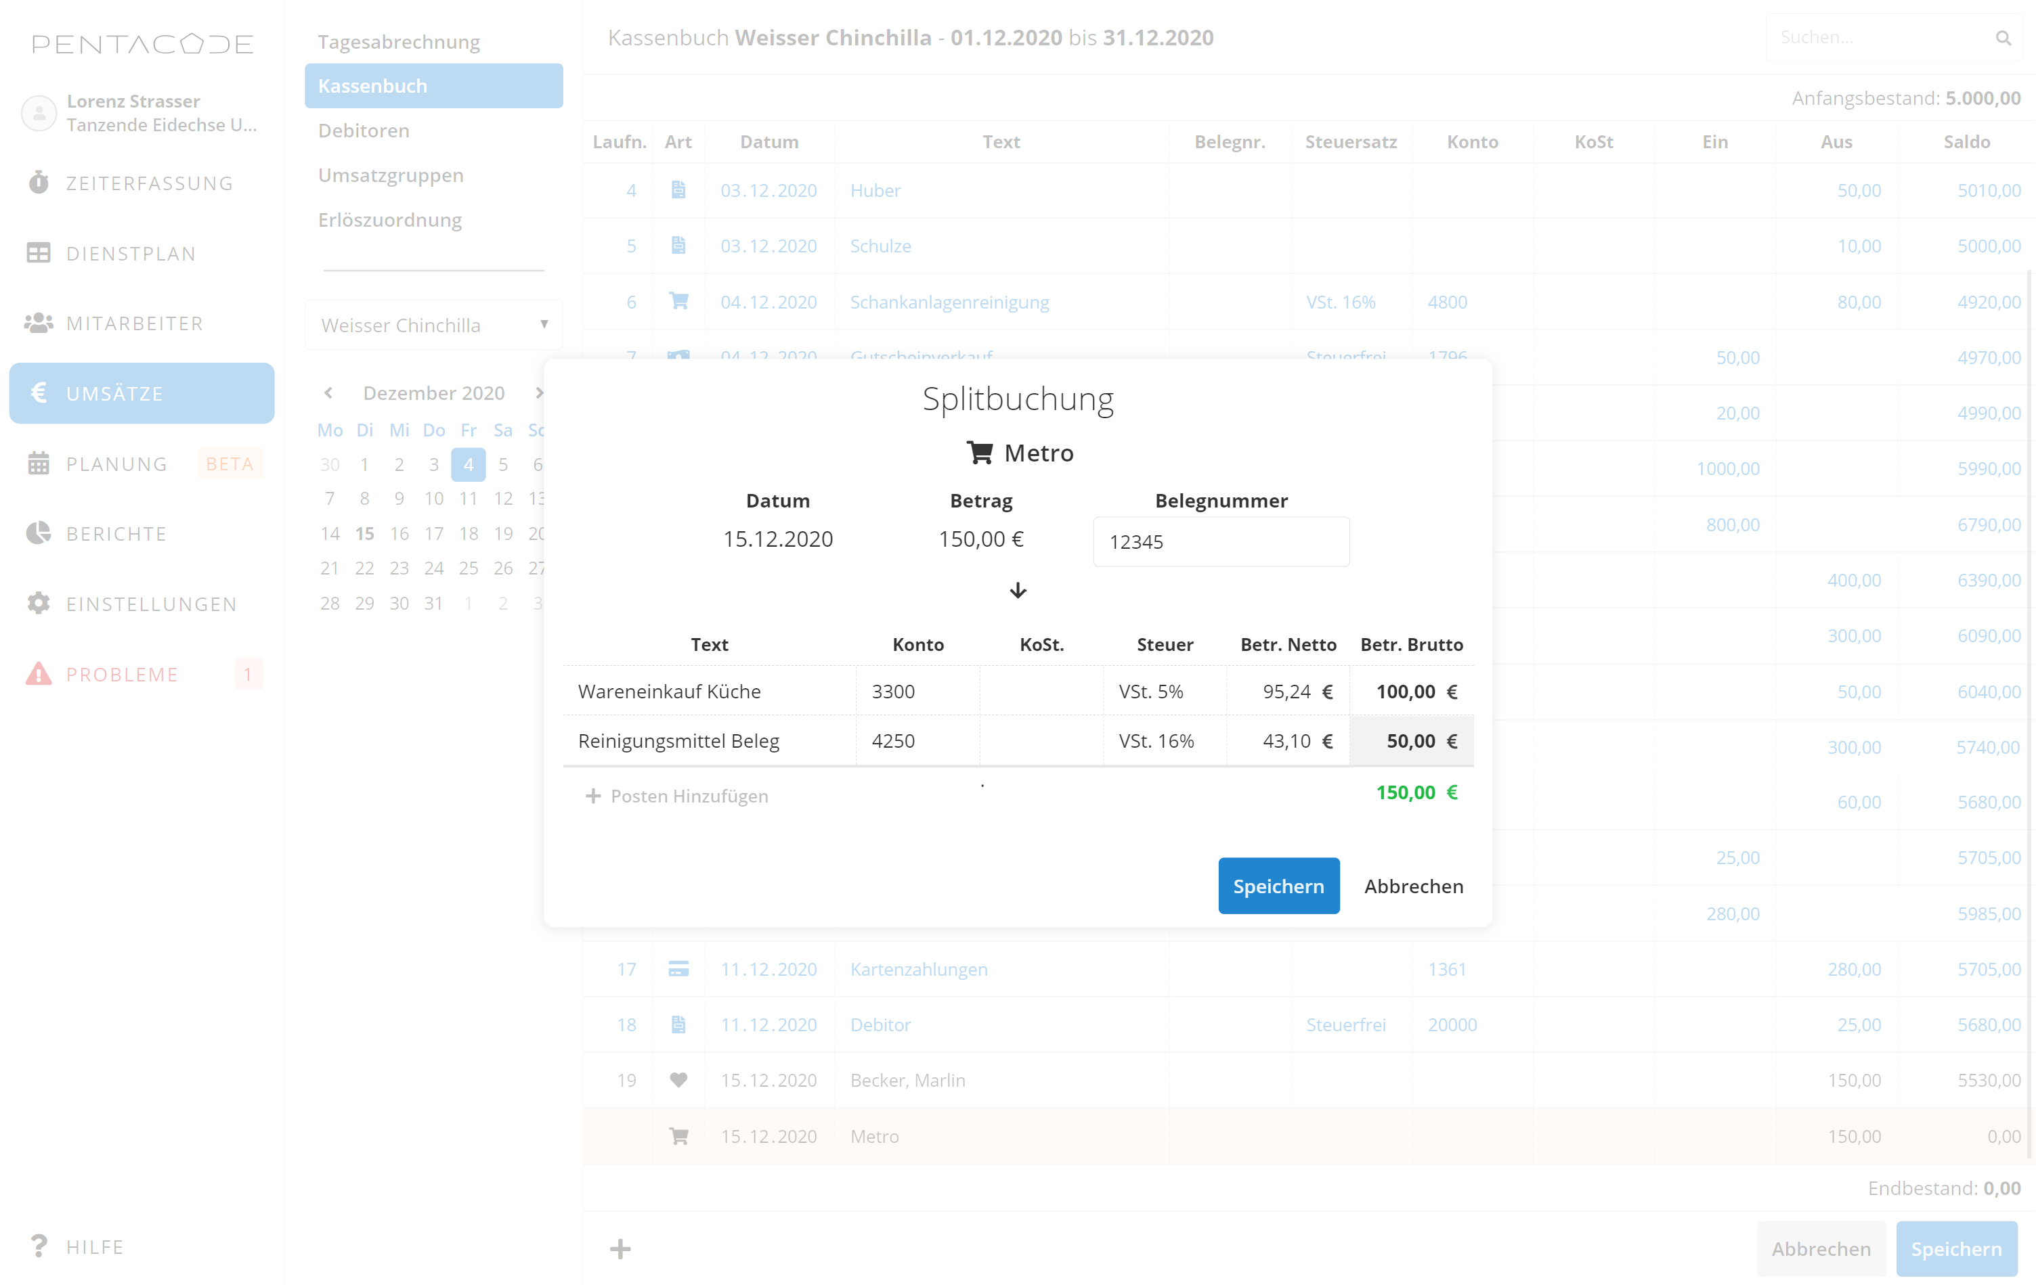This screenshot has height=1285, width=2036.
Task: Click the Zeiterfassung stopwatch icon
Action: pyautogui.click(x=38, y=183)
